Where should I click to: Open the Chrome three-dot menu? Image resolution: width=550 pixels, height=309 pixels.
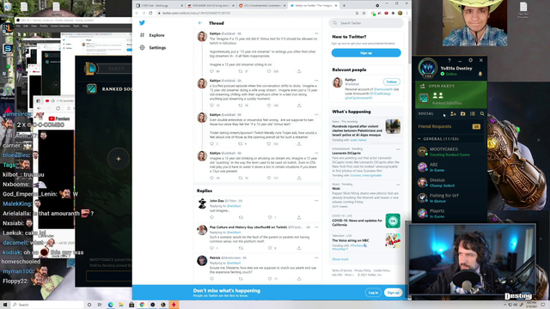point(407,13)
